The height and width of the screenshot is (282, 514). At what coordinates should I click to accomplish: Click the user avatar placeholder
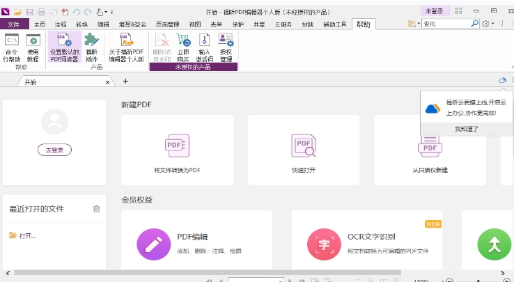point(55,121)
